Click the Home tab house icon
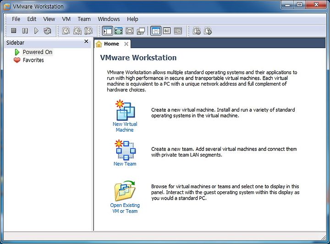This screenshot has width=330, height=244. [99, 44]
